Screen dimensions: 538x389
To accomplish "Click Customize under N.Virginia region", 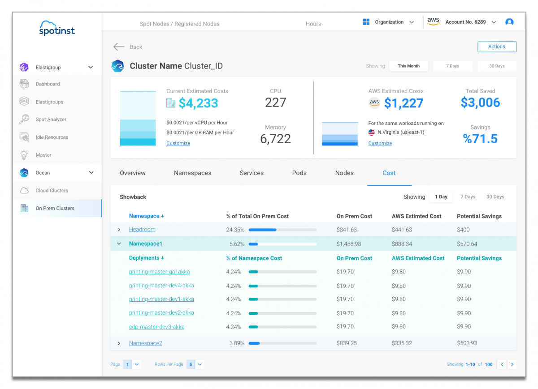I will pyautogui.click(x=380, y=143).
